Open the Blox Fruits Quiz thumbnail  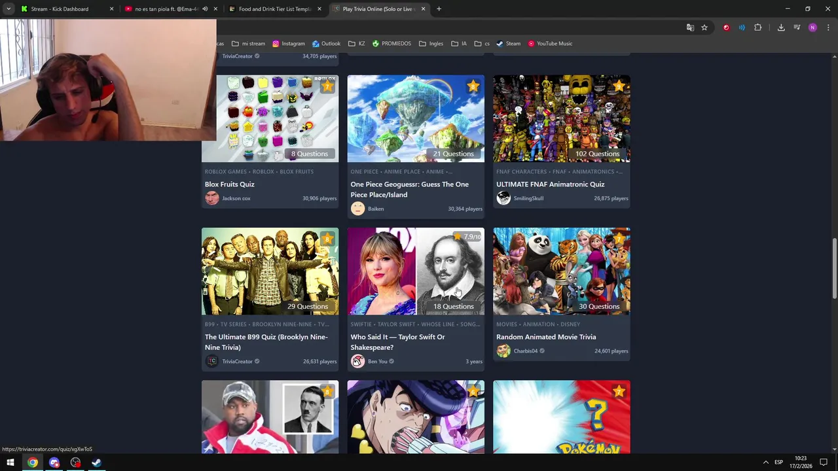tap(270, 118)
